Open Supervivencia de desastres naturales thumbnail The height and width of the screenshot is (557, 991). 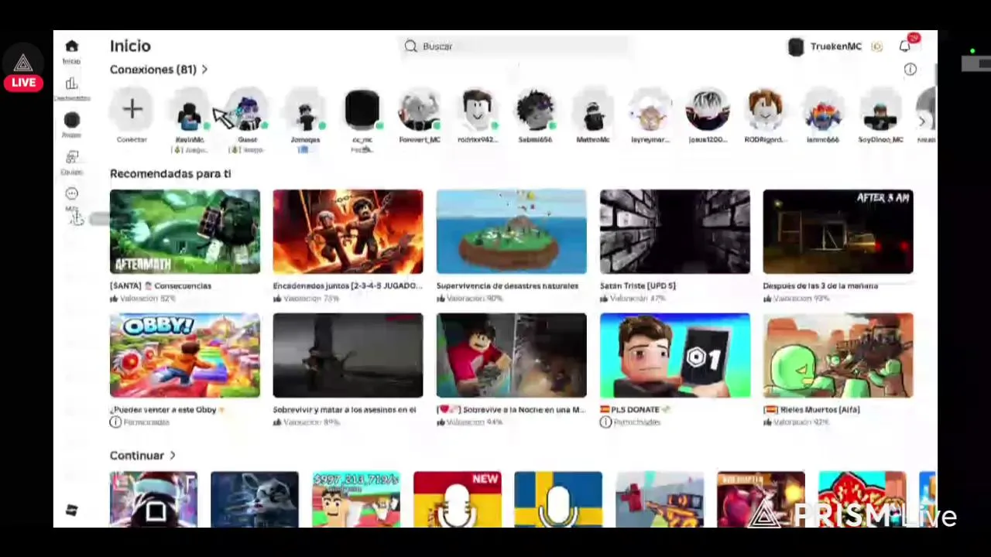tap(512, 231)
